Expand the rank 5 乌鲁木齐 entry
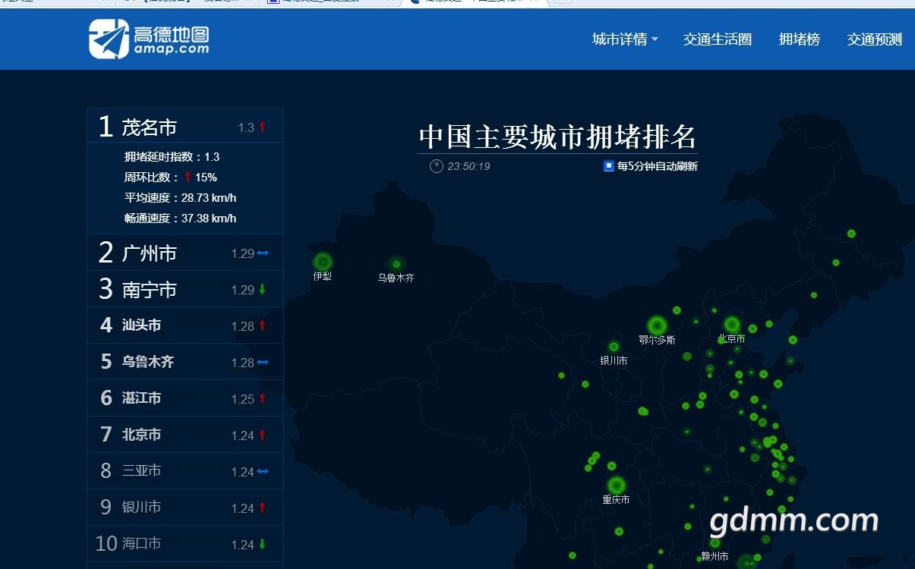 (x=185, y=362)
